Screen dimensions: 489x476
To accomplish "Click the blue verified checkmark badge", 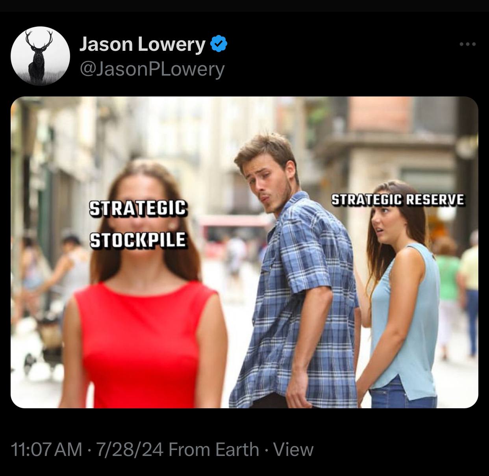I will [x=219, y=44].
